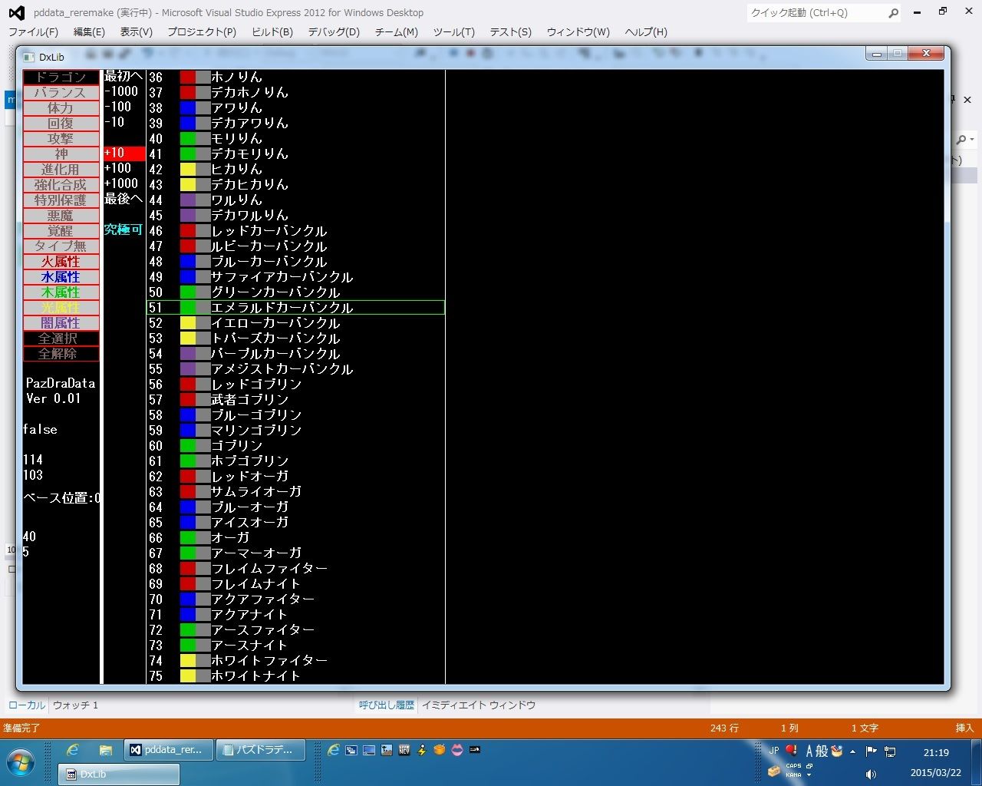Toggle the 攻撃 type filter

click(61, 139)
